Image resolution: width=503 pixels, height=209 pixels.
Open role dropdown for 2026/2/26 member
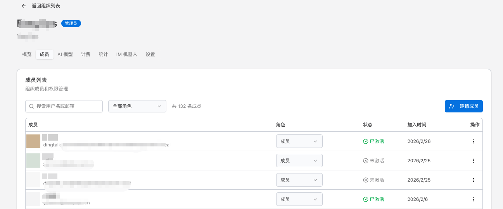tap(299, 141)
